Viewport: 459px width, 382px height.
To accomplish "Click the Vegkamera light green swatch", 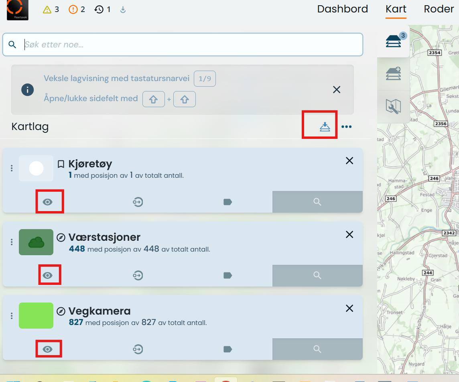I will (x=36, y=315).
